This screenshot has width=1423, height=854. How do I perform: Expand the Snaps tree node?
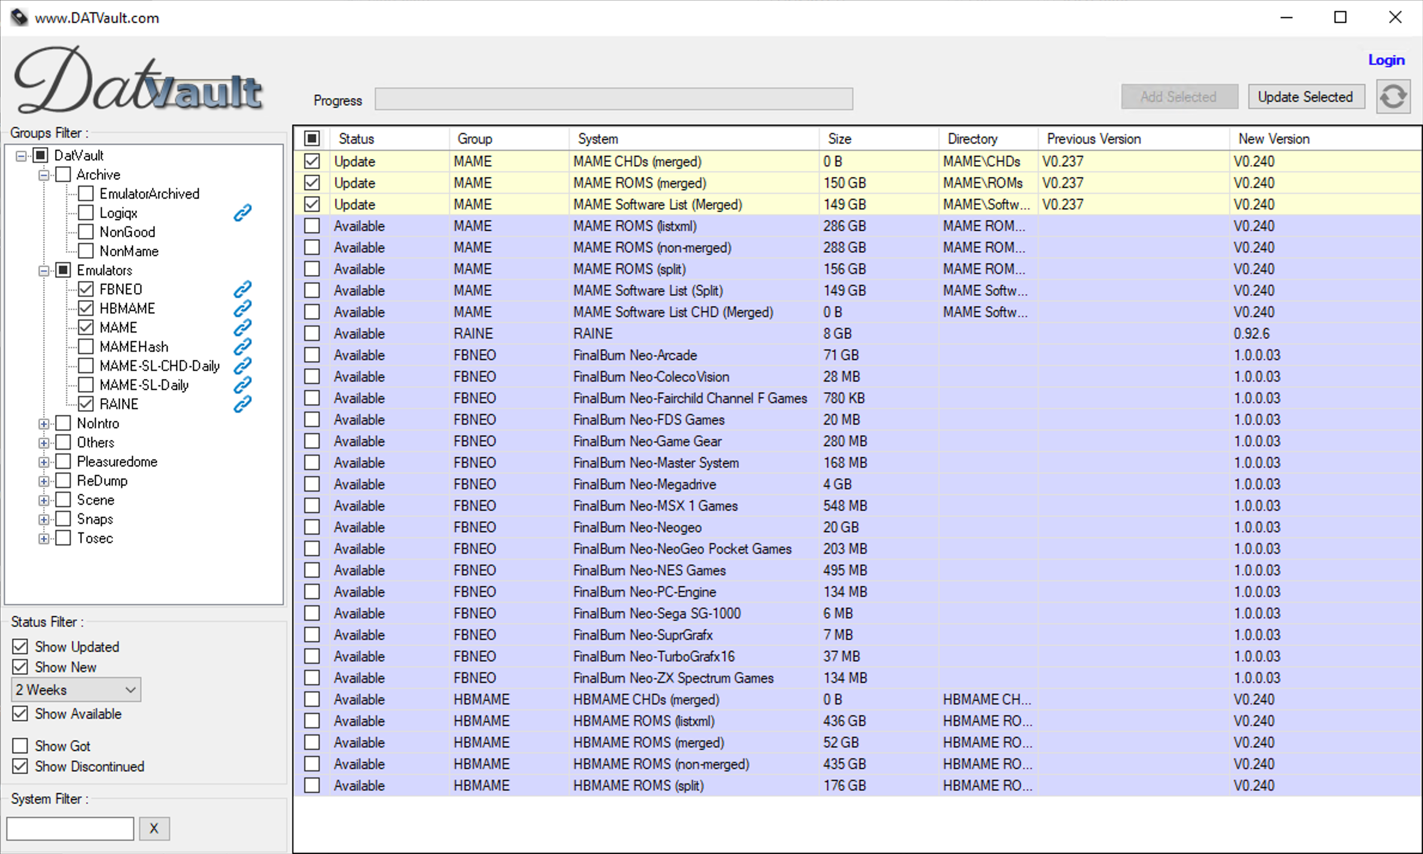(44, 520)
